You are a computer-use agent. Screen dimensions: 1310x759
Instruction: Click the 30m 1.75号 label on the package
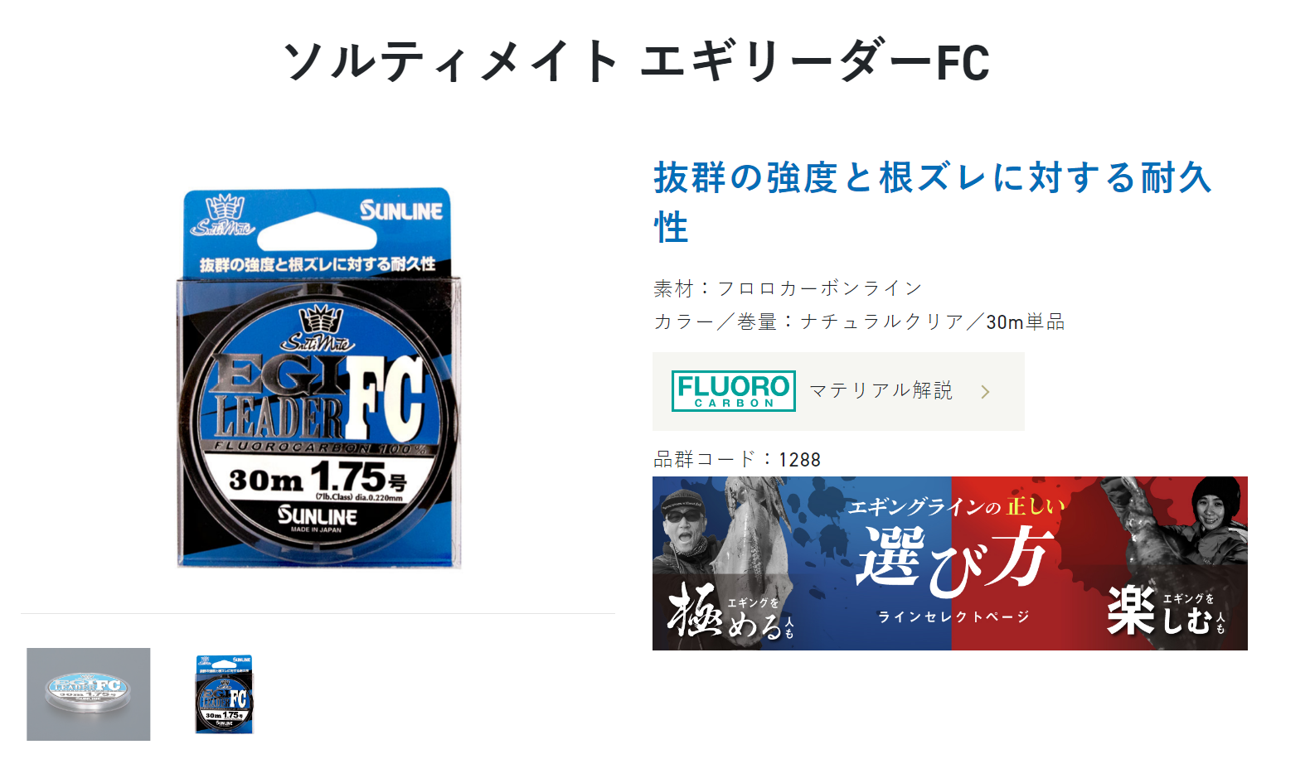[318, 479]
